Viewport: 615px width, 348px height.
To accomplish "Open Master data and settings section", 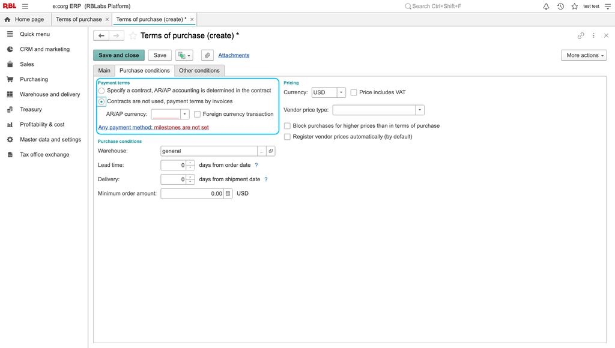I will 50,140.
